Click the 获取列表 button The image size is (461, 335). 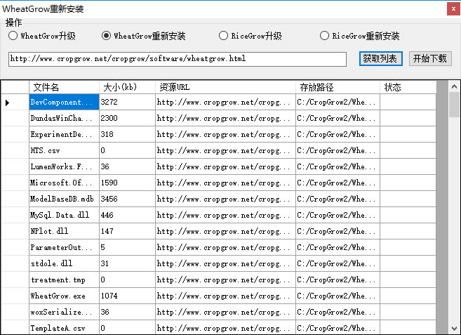pyautogui.click(x=380, y=59)
